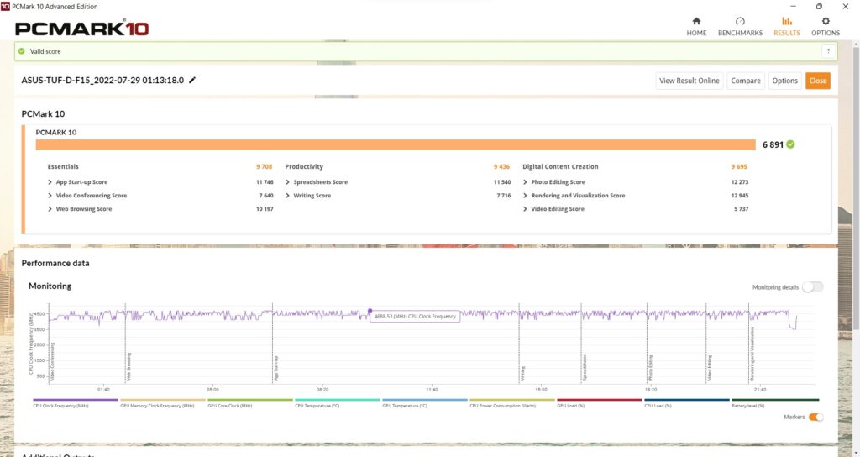Image resolution: width=860 pixels, height=457 pixels.
Task: Click the PCMark 10 logo
Action: coord(81,28)
